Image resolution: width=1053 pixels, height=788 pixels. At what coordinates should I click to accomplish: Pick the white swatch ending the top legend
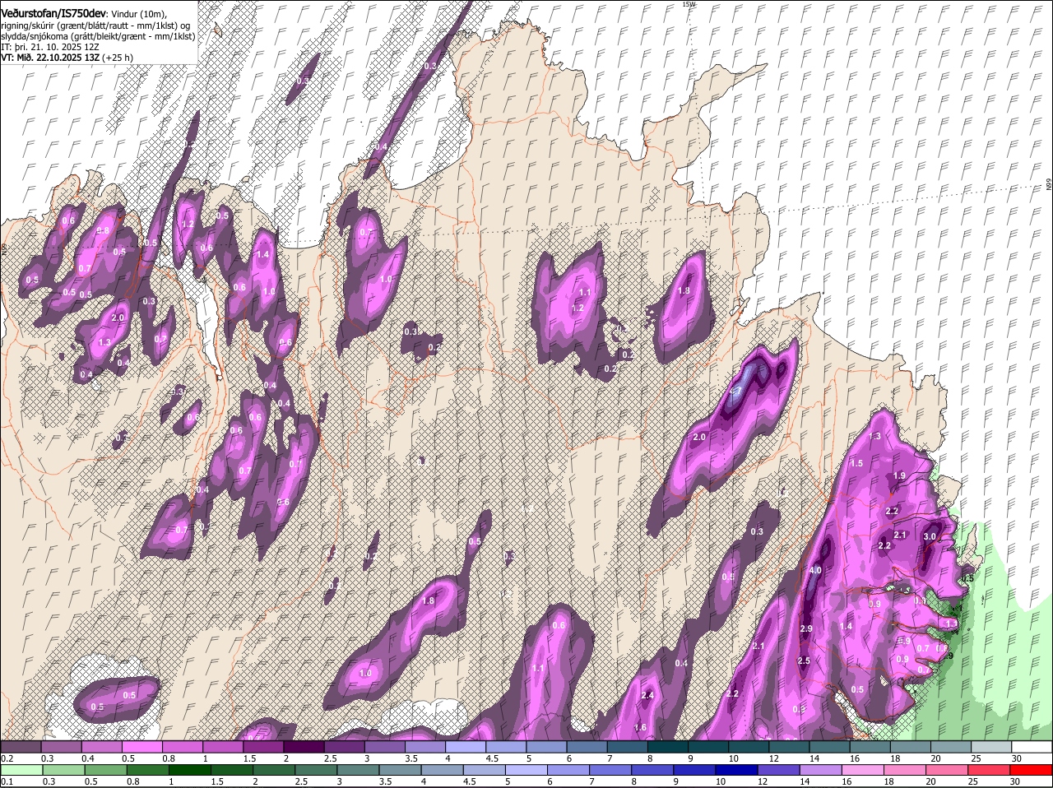(1032, 747)
